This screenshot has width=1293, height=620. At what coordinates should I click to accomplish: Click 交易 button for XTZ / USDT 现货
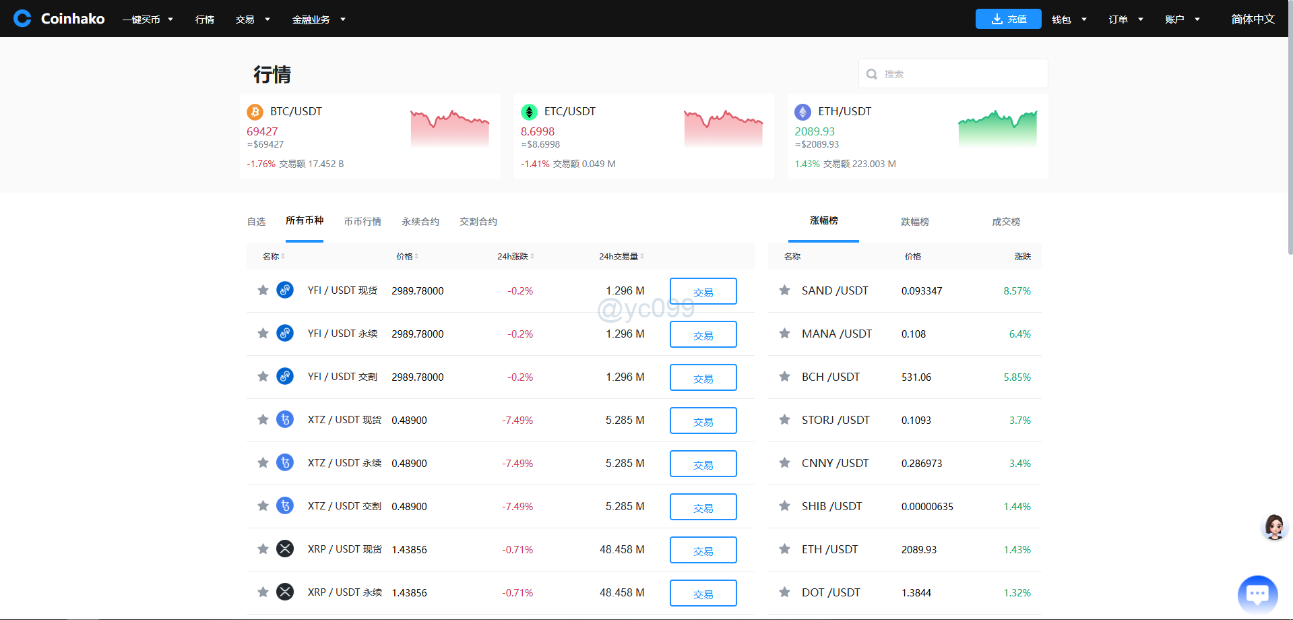(703, 421)
